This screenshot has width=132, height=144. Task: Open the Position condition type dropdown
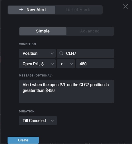coord(37,53)
